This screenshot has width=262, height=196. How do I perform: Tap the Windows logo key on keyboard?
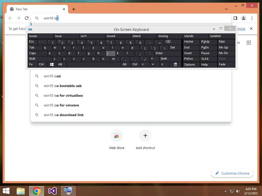52,65
